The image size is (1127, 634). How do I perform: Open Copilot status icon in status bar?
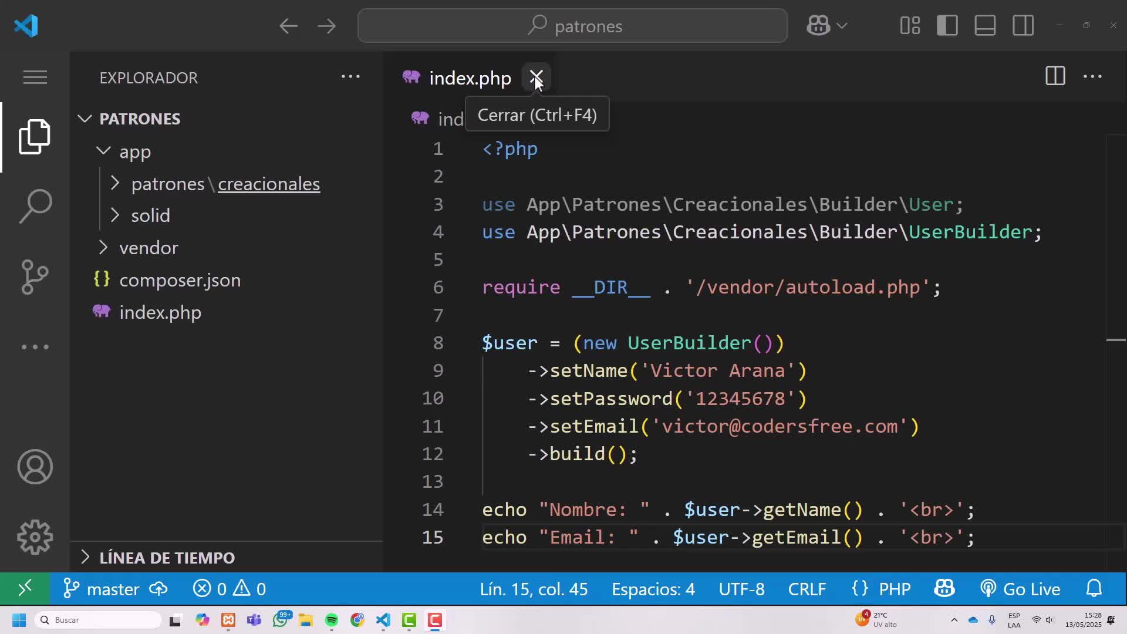point(944,589)
